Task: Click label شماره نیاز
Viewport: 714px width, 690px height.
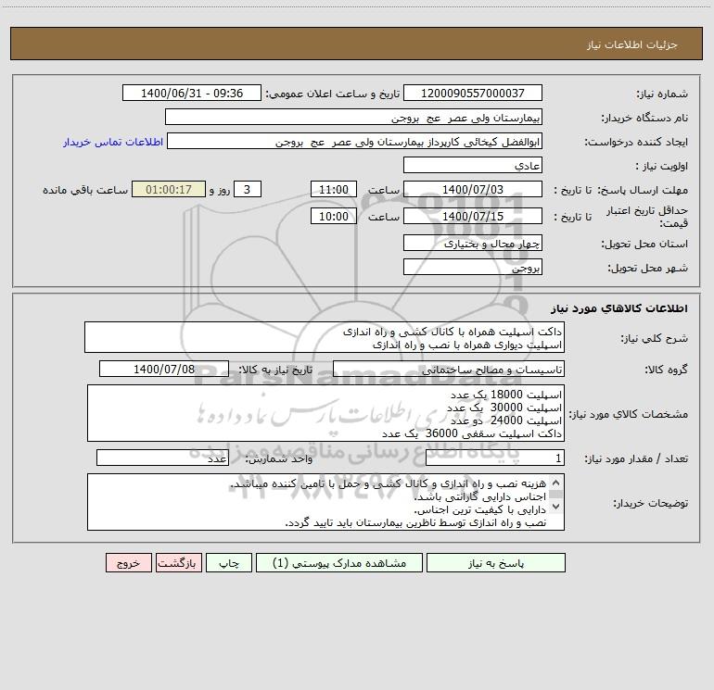Action: click(x=662, y=94)
